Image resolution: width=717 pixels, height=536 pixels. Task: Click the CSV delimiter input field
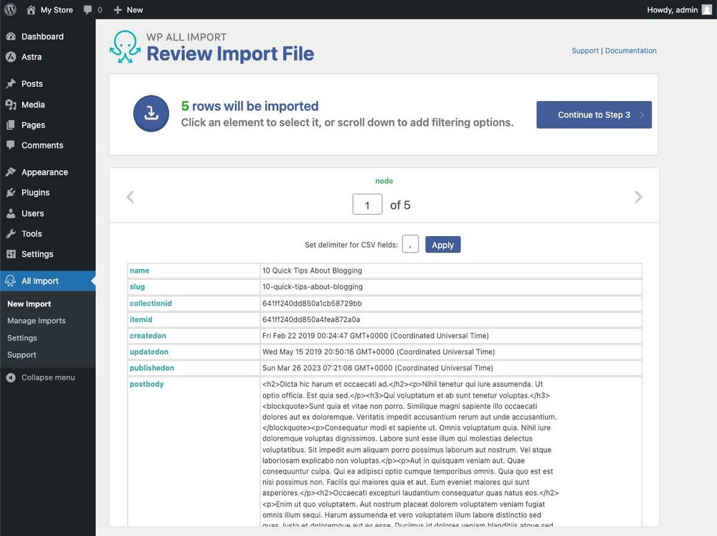pyautogui.click(x=410, y=245)
